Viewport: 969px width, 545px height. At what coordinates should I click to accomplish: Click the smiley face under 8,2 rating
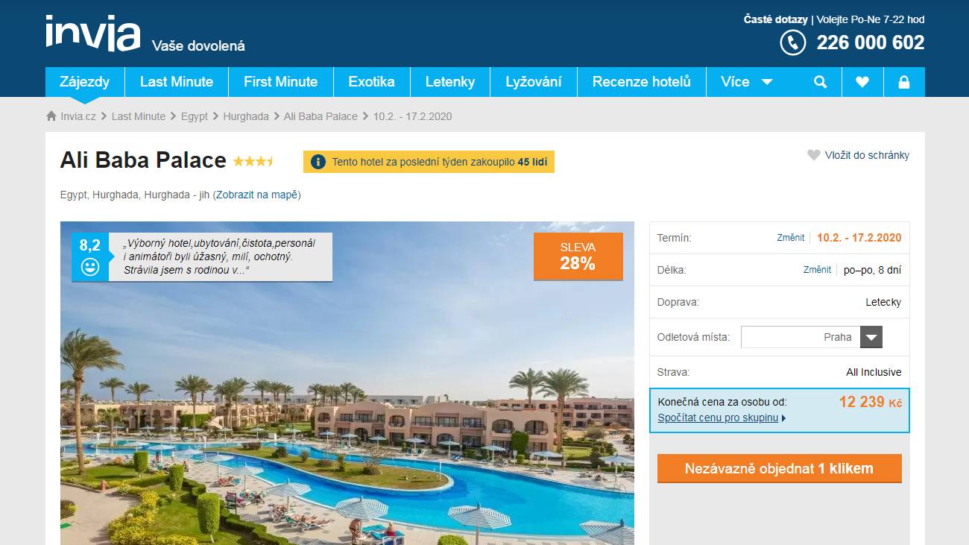pyautogui.click(x=90, y=267)
